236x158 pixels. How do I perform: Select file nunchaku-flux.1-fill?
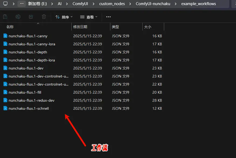[x=25, y=93]
